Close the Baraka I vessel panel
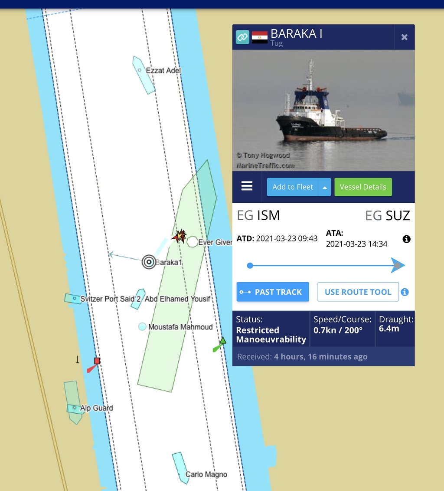Viewport: 444px width, 491px height. pos(404,37)
